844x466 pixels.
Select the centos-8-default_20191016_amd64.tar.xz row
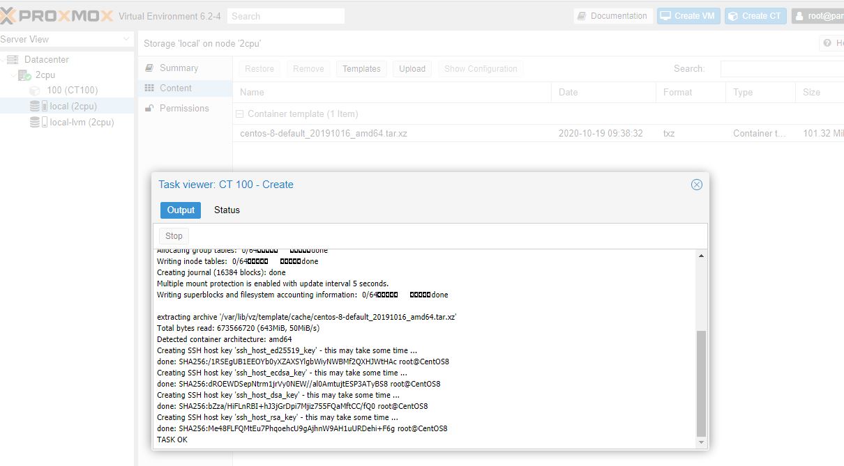[x=538, y=133]
